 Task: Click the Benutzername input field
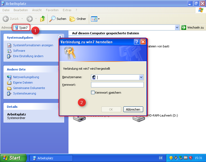pos(117,77)
